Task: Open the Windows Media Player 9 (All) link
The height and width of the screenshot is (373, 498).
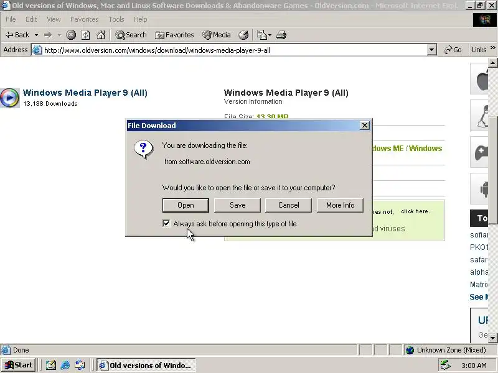Action: [85, 93]
